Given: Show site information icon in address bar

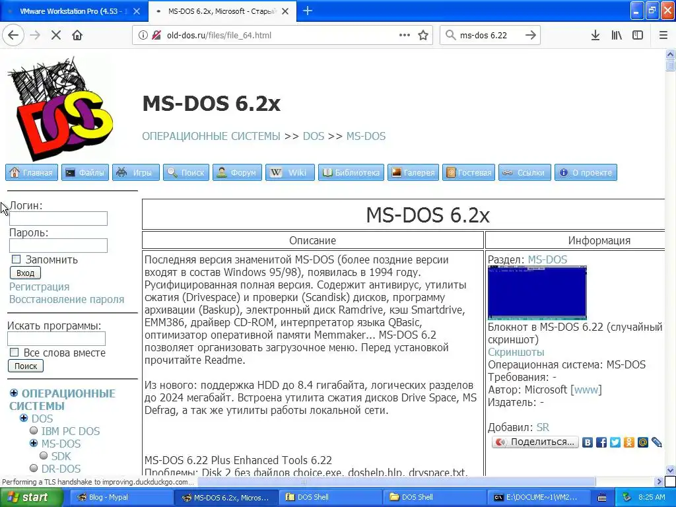Looking at the screenshot, I should coord(143,36).
